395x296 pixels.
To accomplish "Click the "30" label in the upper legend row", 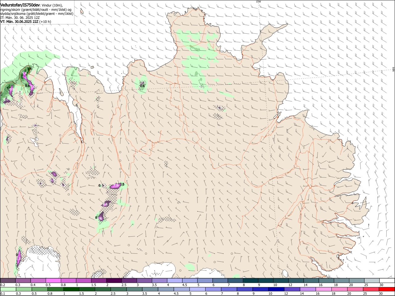I will [381, 285].
